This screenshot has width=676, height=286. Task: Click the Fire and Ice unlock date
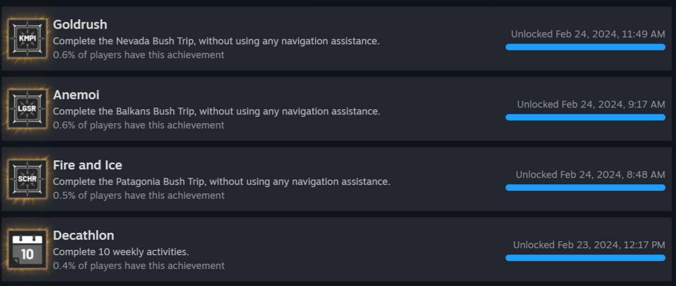590,175
